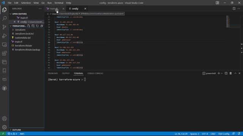Switch to the TERMINAL panel tab
Viewport: 243px width, 136px height.
click(x=79, y=73)
